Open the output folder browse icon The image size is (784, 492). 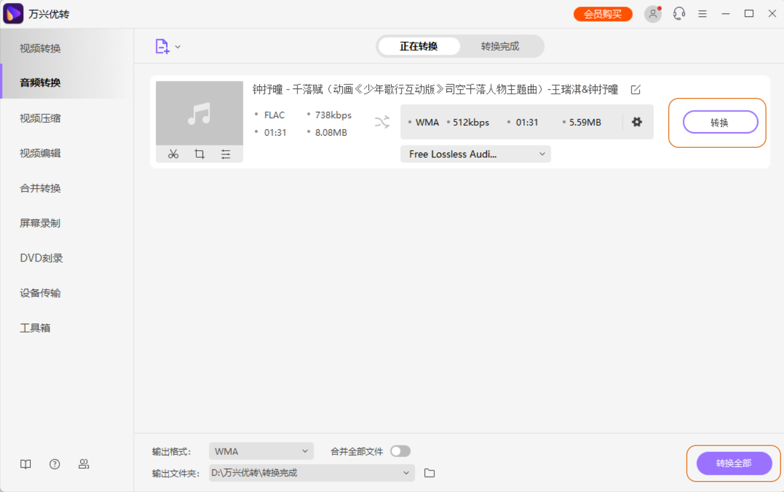pos(430,473)
